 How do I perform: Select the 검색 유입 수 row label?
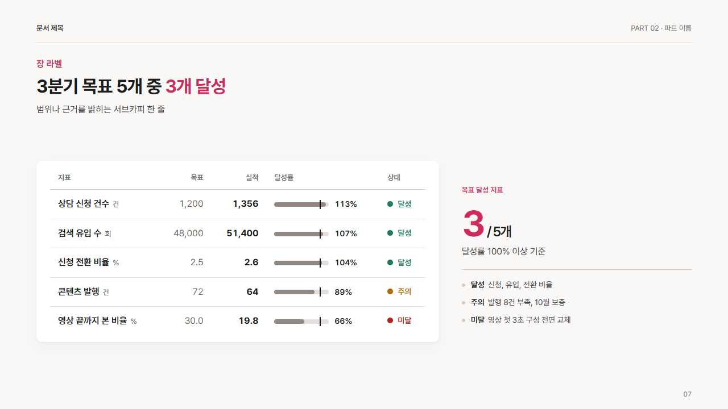80,233
